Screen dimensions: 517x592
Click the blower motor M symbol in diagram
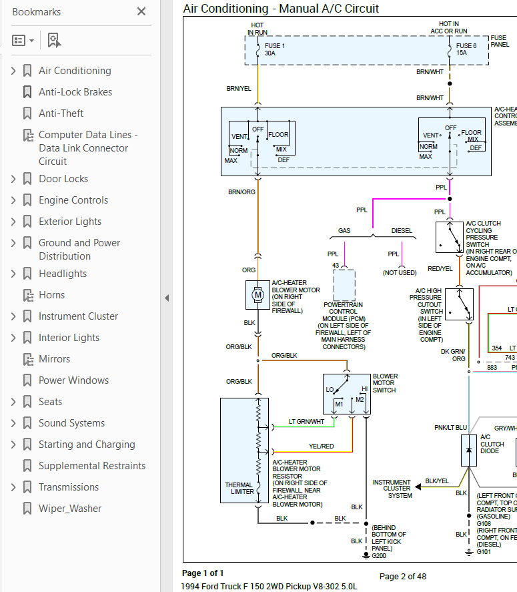257,295
